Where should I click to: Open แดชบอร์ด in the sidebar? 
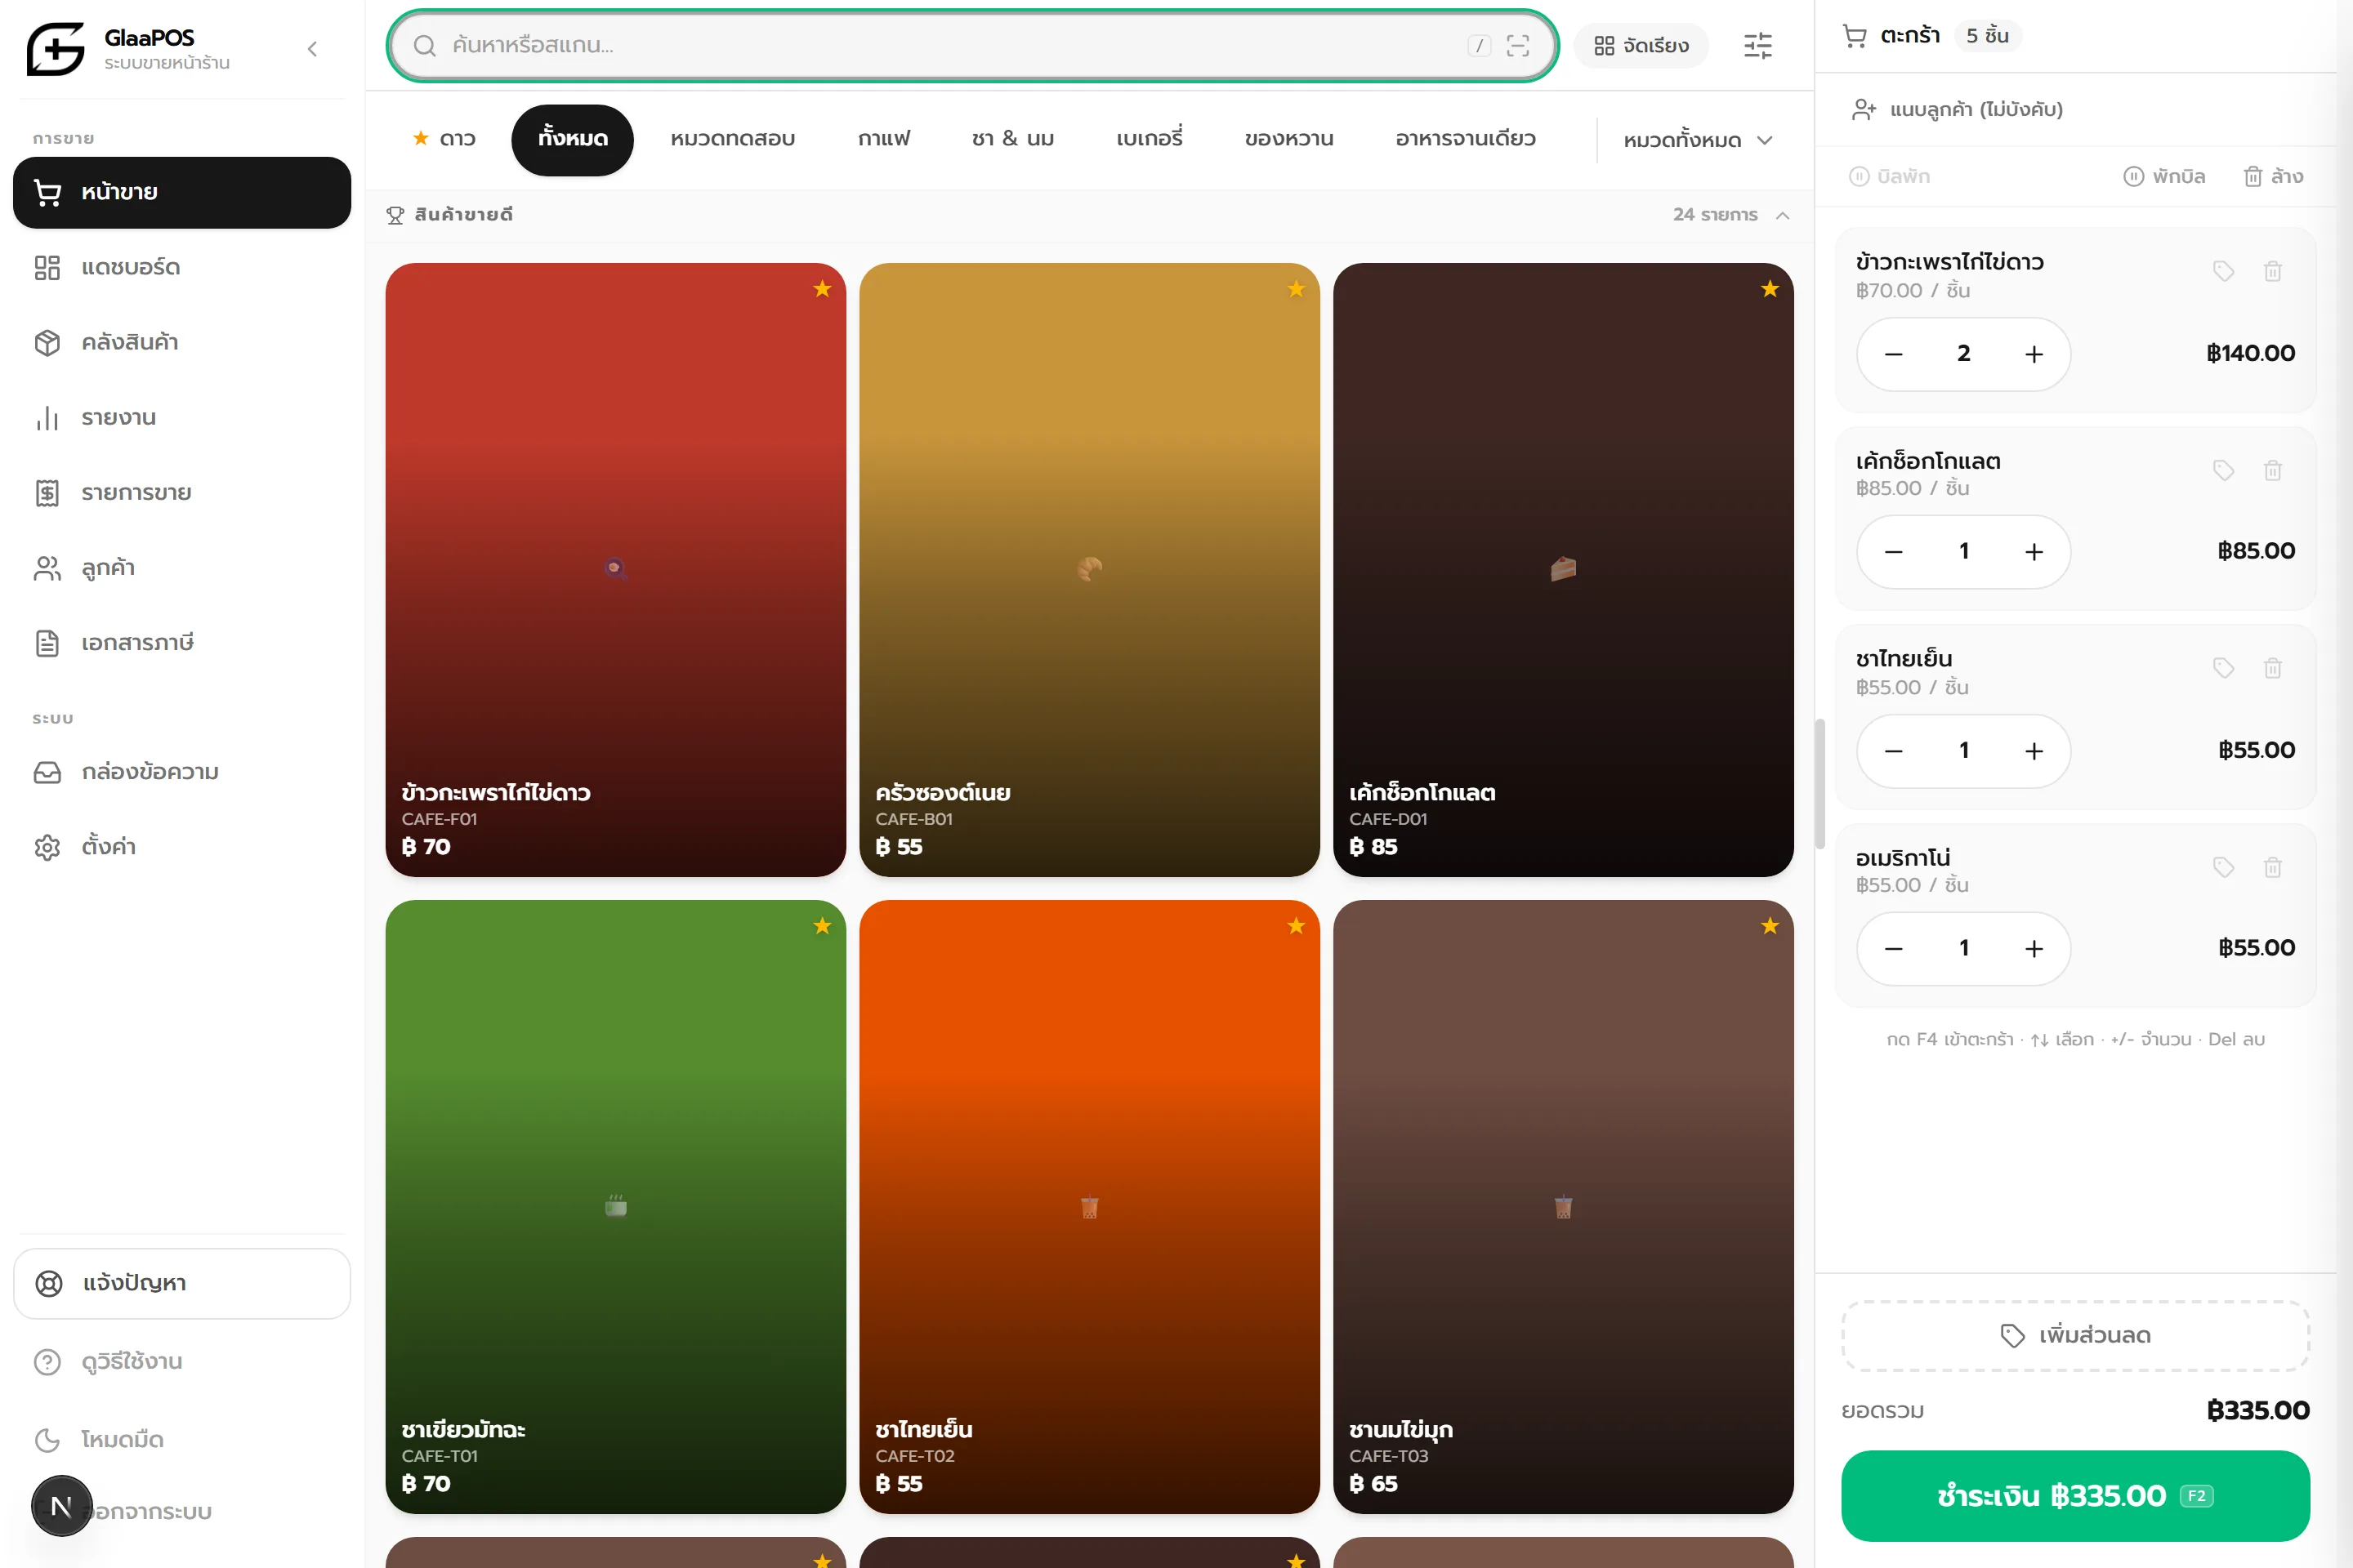pyautogui.click(x=182, y=267)
